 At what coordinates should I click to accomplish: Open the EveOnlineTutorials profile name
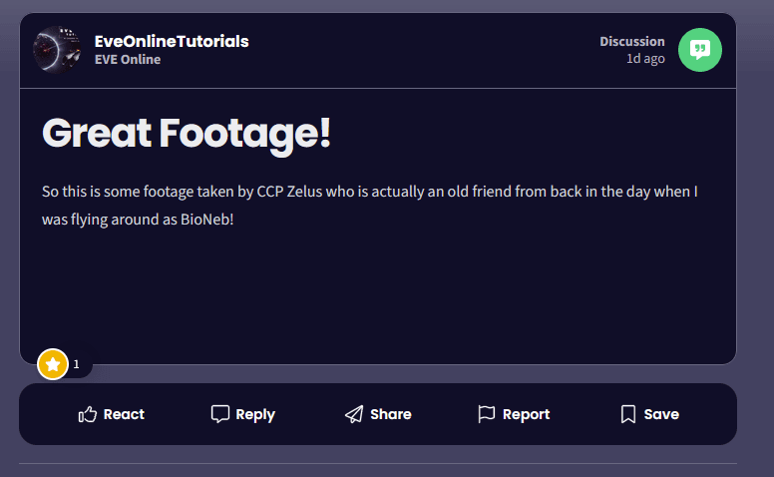click(x=172, y=42)
